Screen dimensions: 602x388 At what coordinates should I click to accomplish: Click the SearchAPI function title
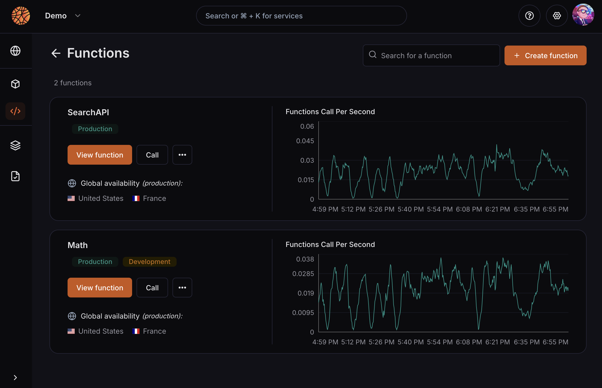pyautogui.click(x=88, y=112)
